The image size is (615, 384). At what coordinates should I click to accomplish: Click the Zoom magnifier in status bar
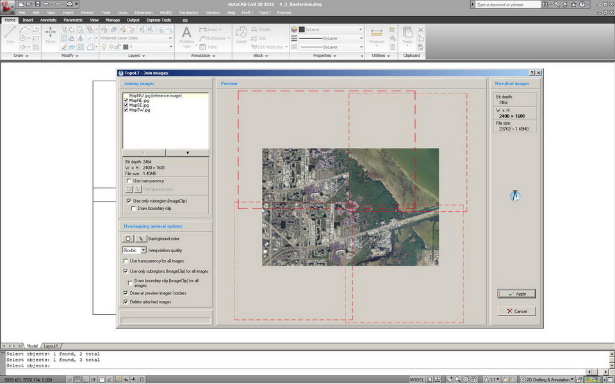tap(457, 380)
